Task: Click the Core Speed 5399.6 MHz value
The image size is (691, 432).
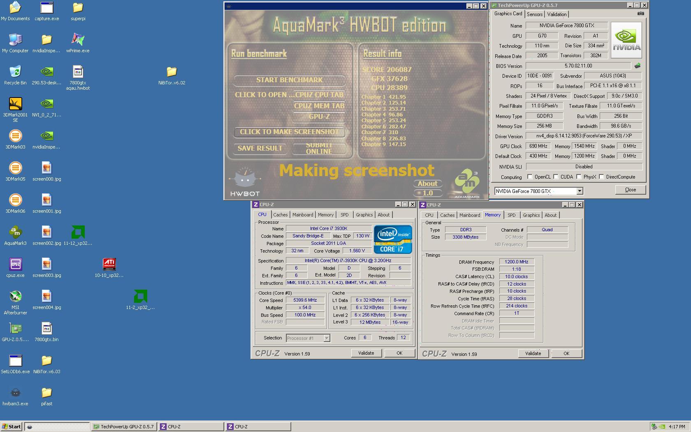Action: [305, 300]
